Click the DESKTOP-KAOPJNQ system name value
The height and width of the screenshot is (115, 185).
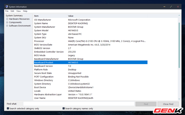(x=78, y=23)
